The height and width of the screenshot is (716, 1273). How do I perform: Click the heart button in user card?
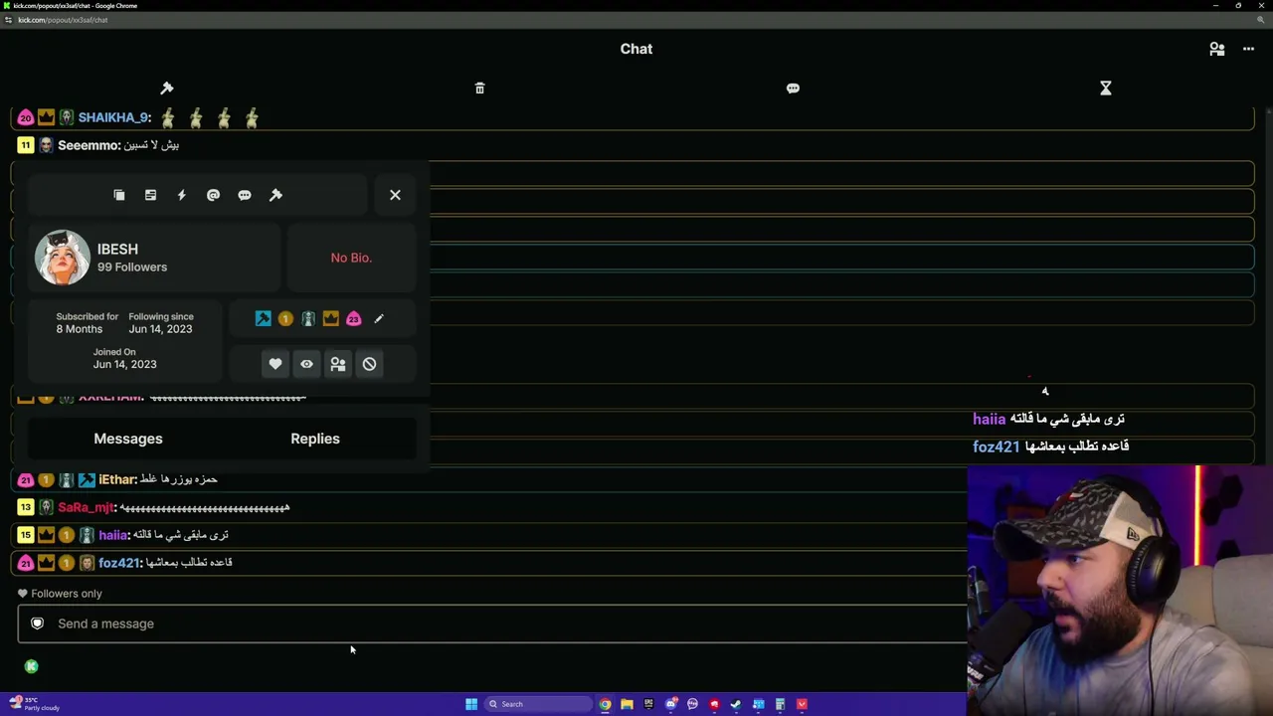[275, 364]
